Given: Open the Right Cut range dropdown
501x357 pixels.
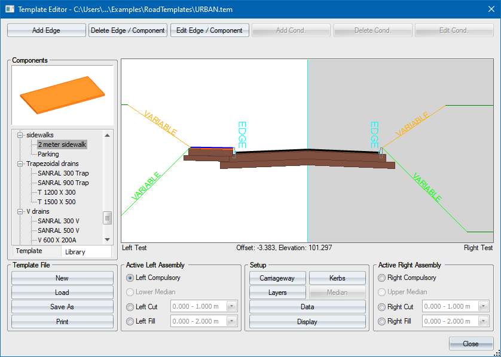Looking at the screenshot, I should click(484, 307).
